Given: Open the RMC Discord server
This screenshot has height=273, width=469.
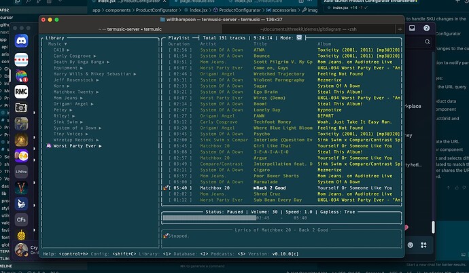Looking at the screenshot, I should point(21,92).
